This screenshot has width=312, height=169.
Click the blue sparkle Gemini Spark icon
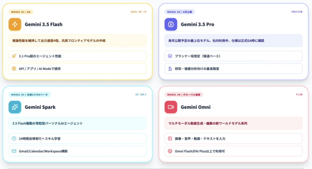point(15,107)
